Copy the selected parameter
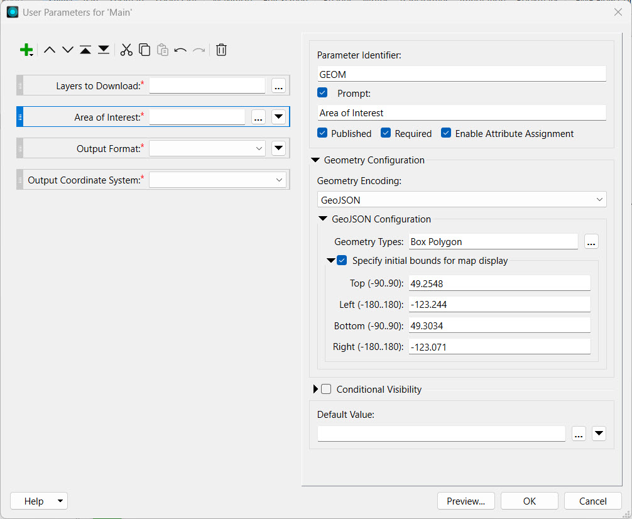 tap(144, 50)
